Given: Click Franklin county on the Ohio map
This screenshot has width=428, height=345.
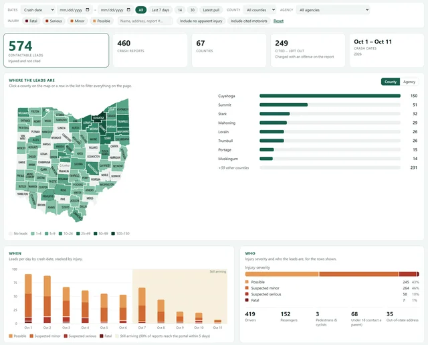Looking at the screenshot, I should [x=64, y=171].
